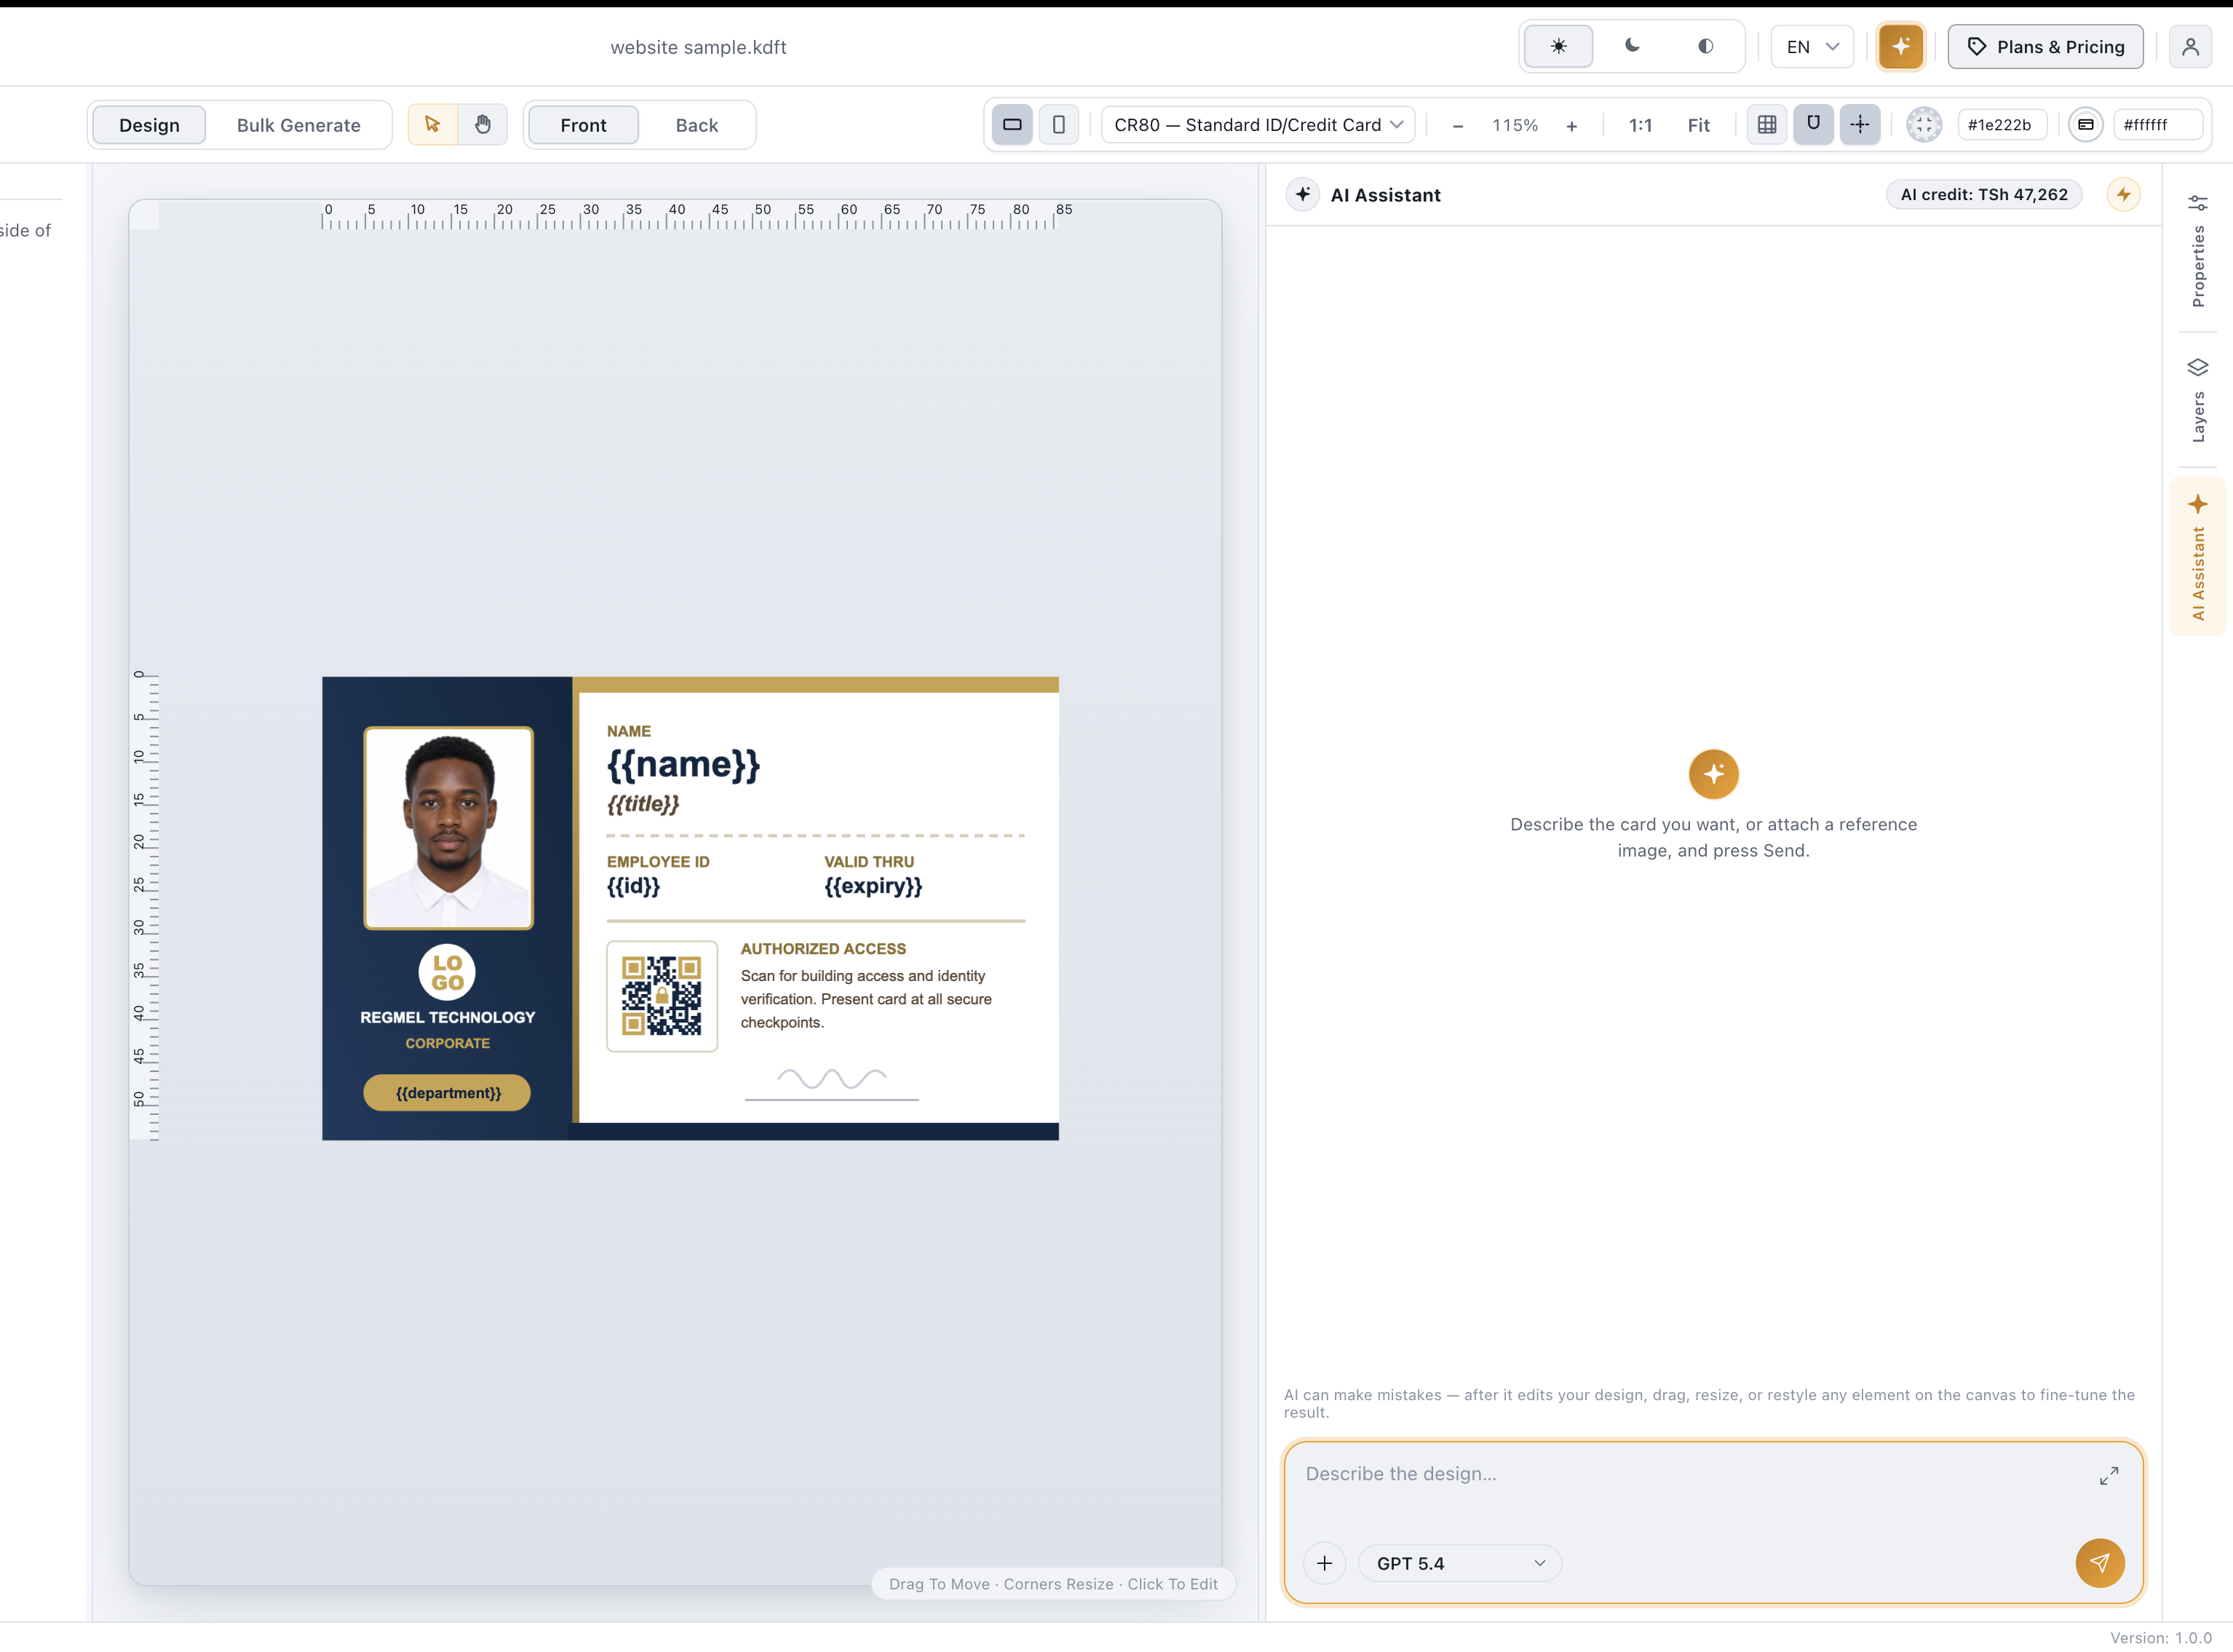Select the AUTHORIZED ACCESS heading
The height and width of the screenshot is (1652, 2233).
tap(823, 948)
